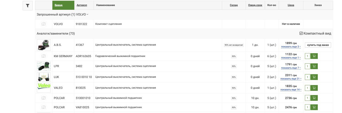This screenshot has height=113, width=342.
Task: Click price 1899 грн
Action: coord(291,43)
